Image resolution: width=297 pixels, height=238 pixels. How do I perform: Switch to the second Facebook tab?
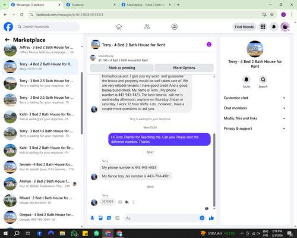click(91, 5)
